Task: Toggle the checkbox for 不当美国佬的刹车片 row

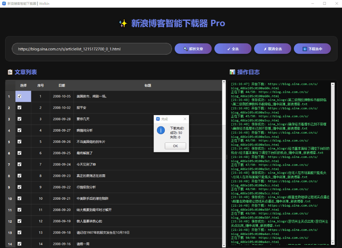Action: pyautogui.click(x=20, y=141)
